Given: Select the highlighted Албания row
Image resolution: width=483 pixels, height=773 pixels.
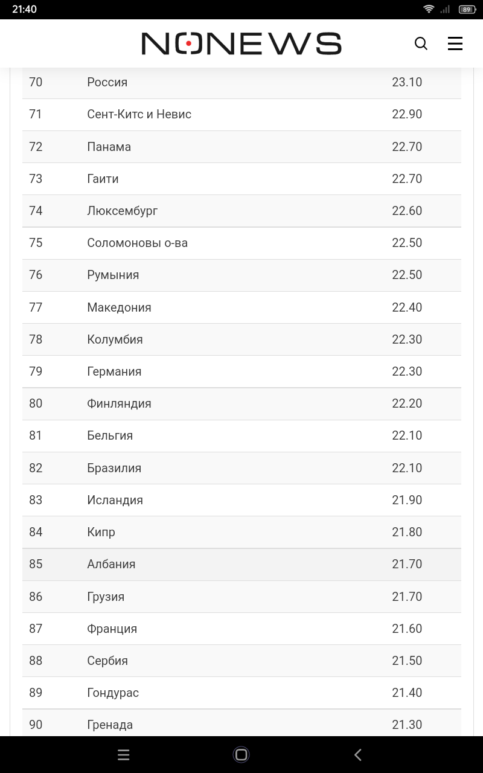Looking at the screenshot, I should (241, 564).
